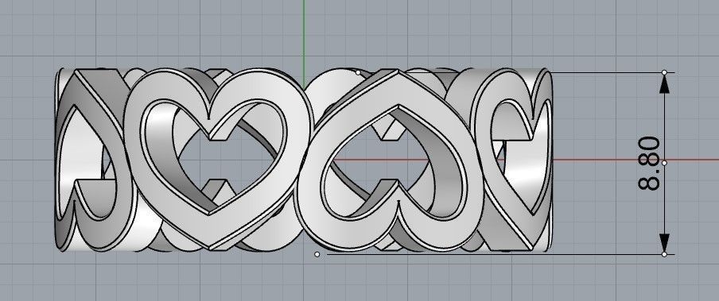Image resolution: width=719 pixels, height=301 pixels.
Task: Pick the control point at the dimension line's top end
Action: point(664,72)
